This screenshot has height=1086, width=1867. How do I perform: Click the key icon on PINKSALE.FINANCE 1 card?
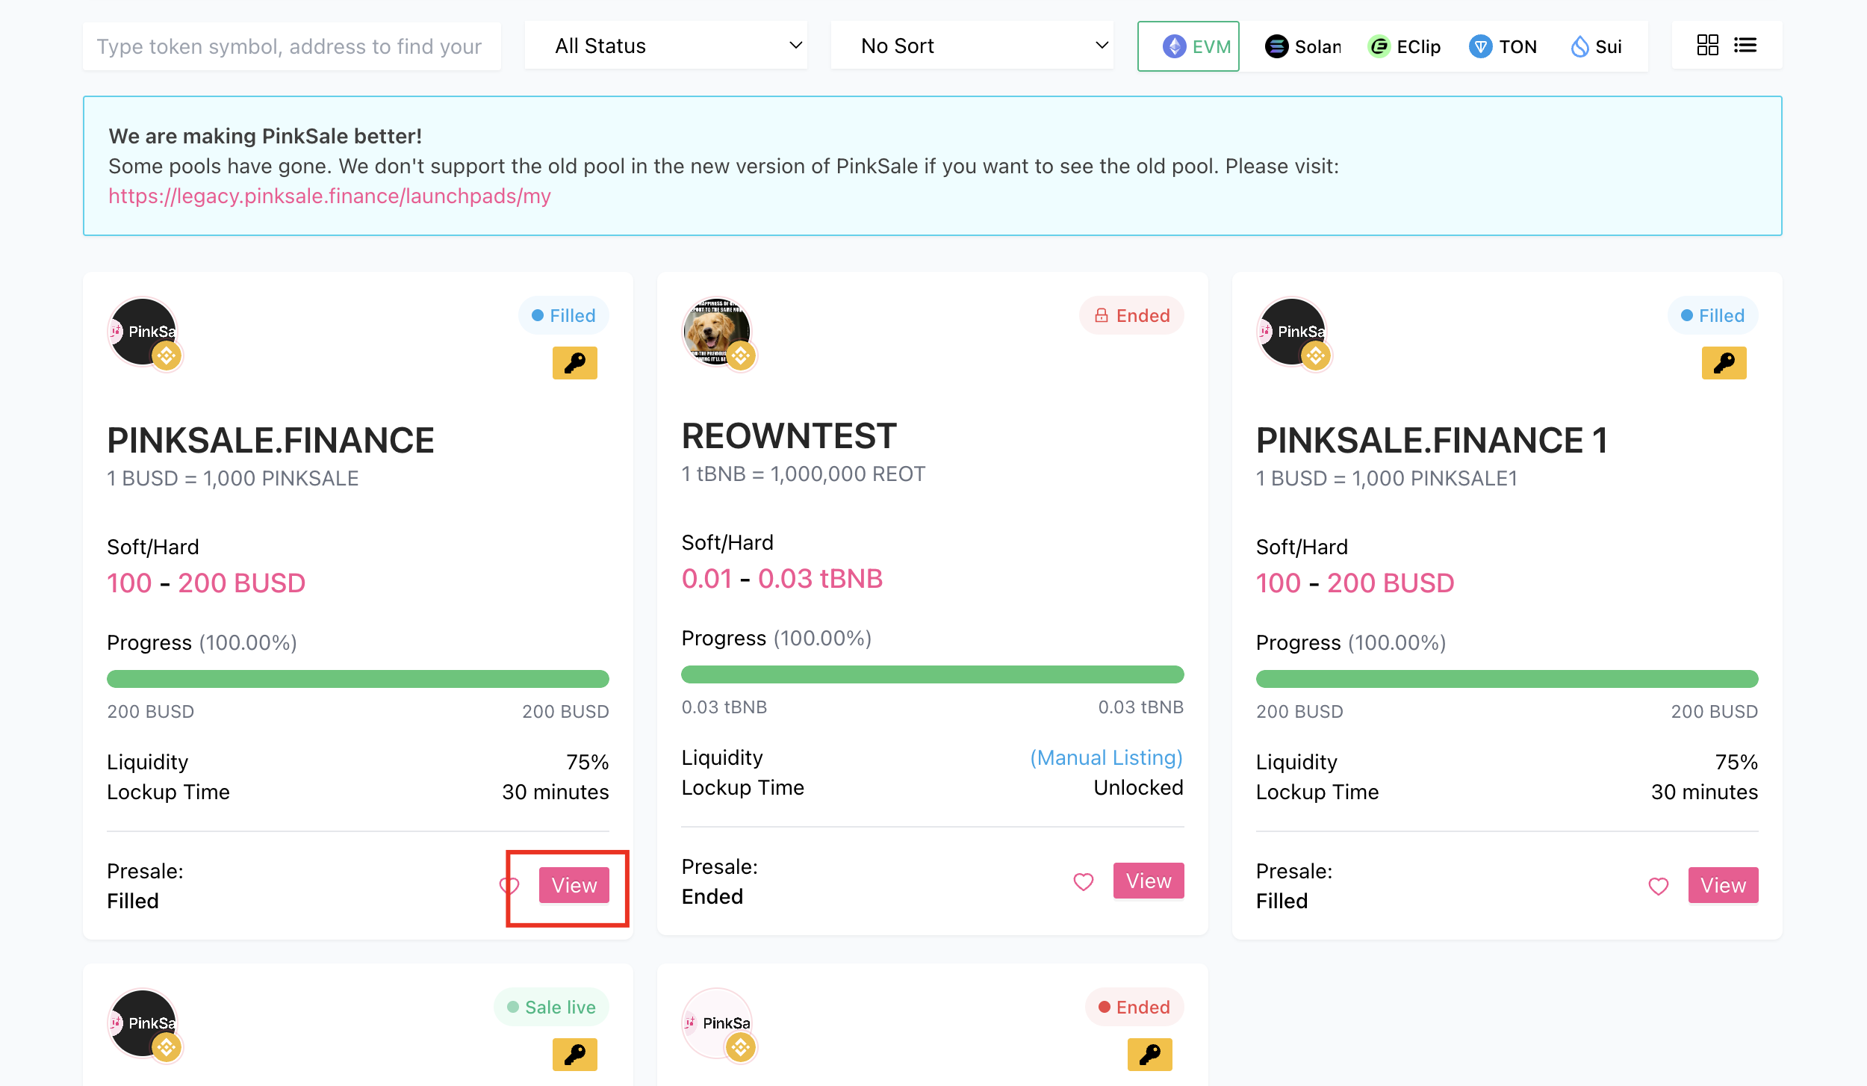click(1724, 363)
